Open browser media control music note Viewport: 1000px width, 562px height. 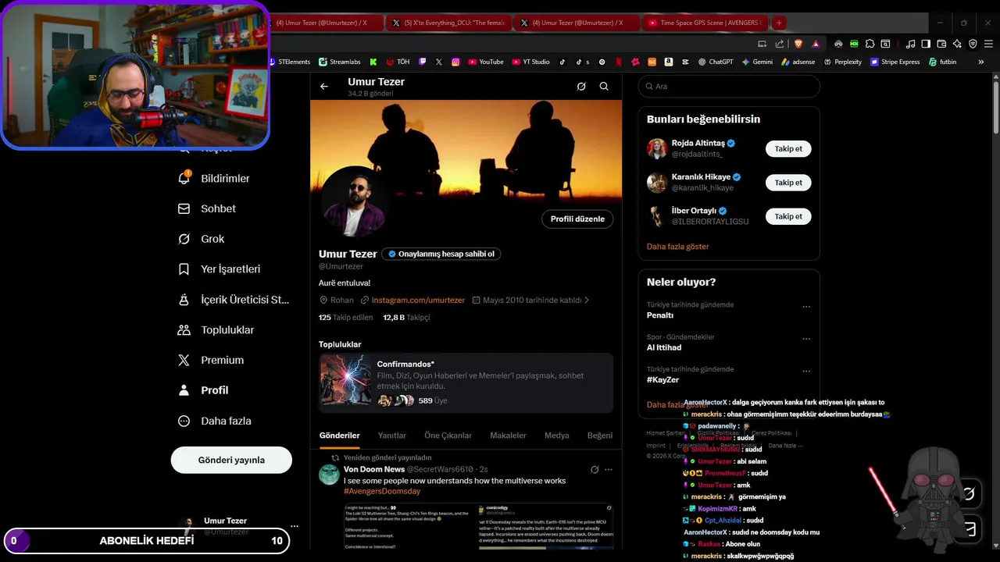[x=910, y=44]
